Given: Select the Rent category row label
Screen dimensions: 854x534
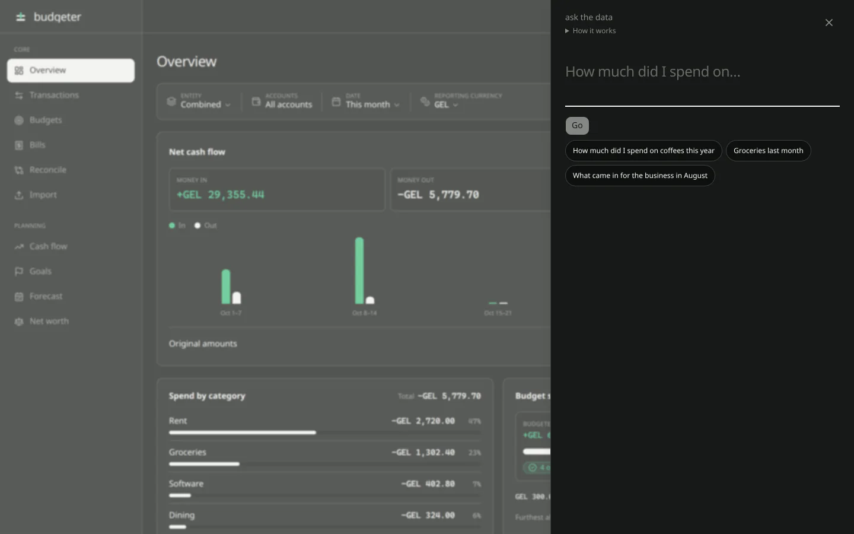Looking at the screenshot, I should (178, 421).
